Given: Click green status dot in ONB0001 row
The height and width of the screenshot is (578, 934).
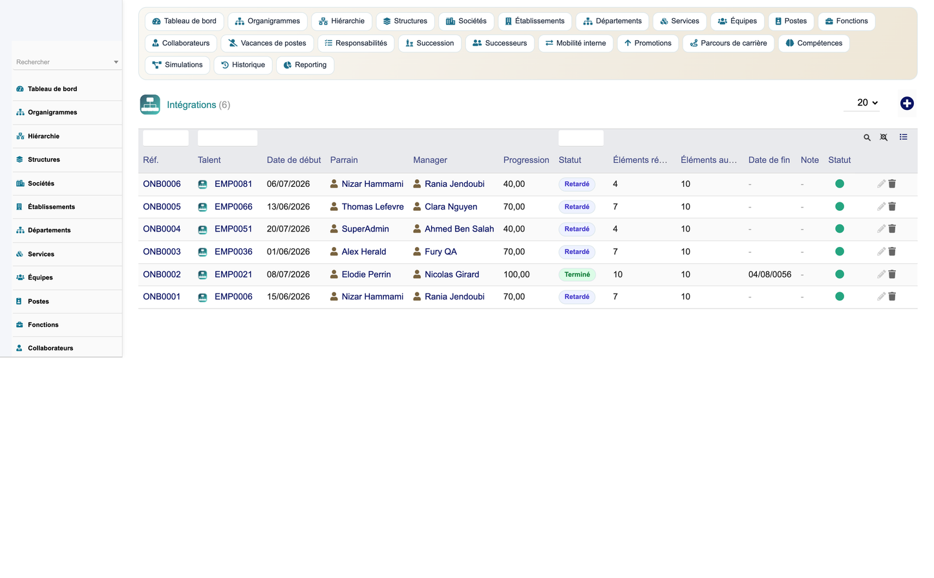Looking at the screenshot, I should click(x=840, y=297).
